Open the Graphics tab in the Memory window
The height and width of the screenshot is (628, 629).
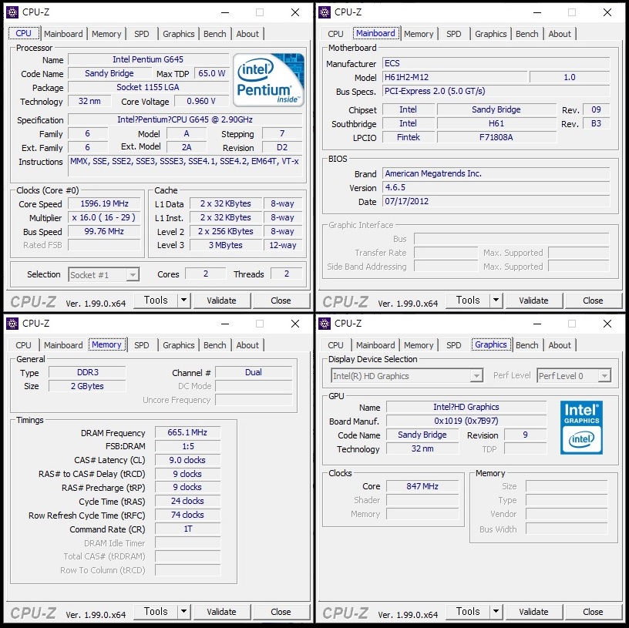click(179, 345)
